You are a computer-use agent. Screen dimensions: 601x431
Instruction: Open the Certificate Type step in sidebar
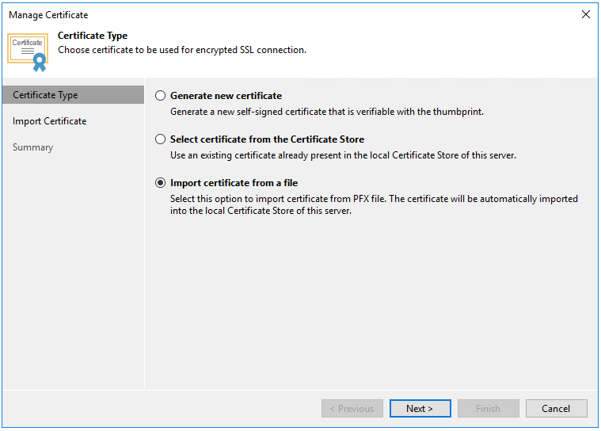coord(45,95)
